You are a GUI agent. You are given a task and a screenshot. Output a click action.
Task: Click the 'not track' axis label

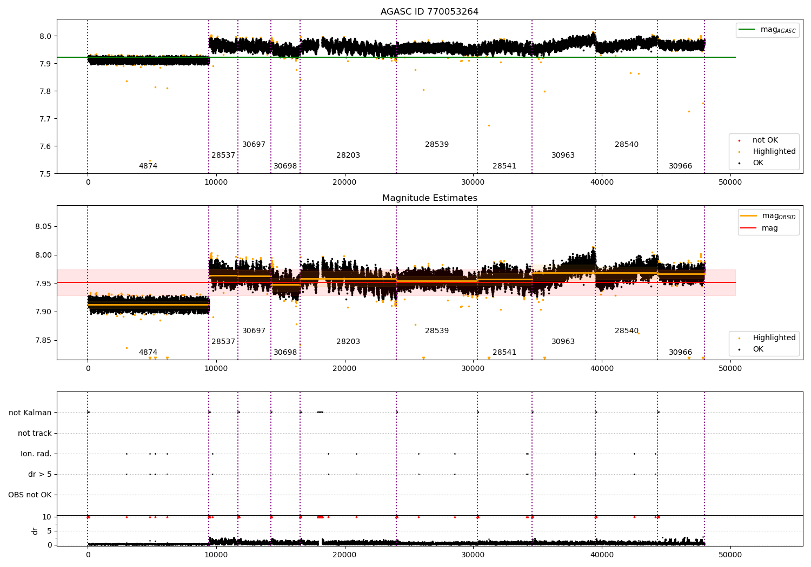point(35,433)
